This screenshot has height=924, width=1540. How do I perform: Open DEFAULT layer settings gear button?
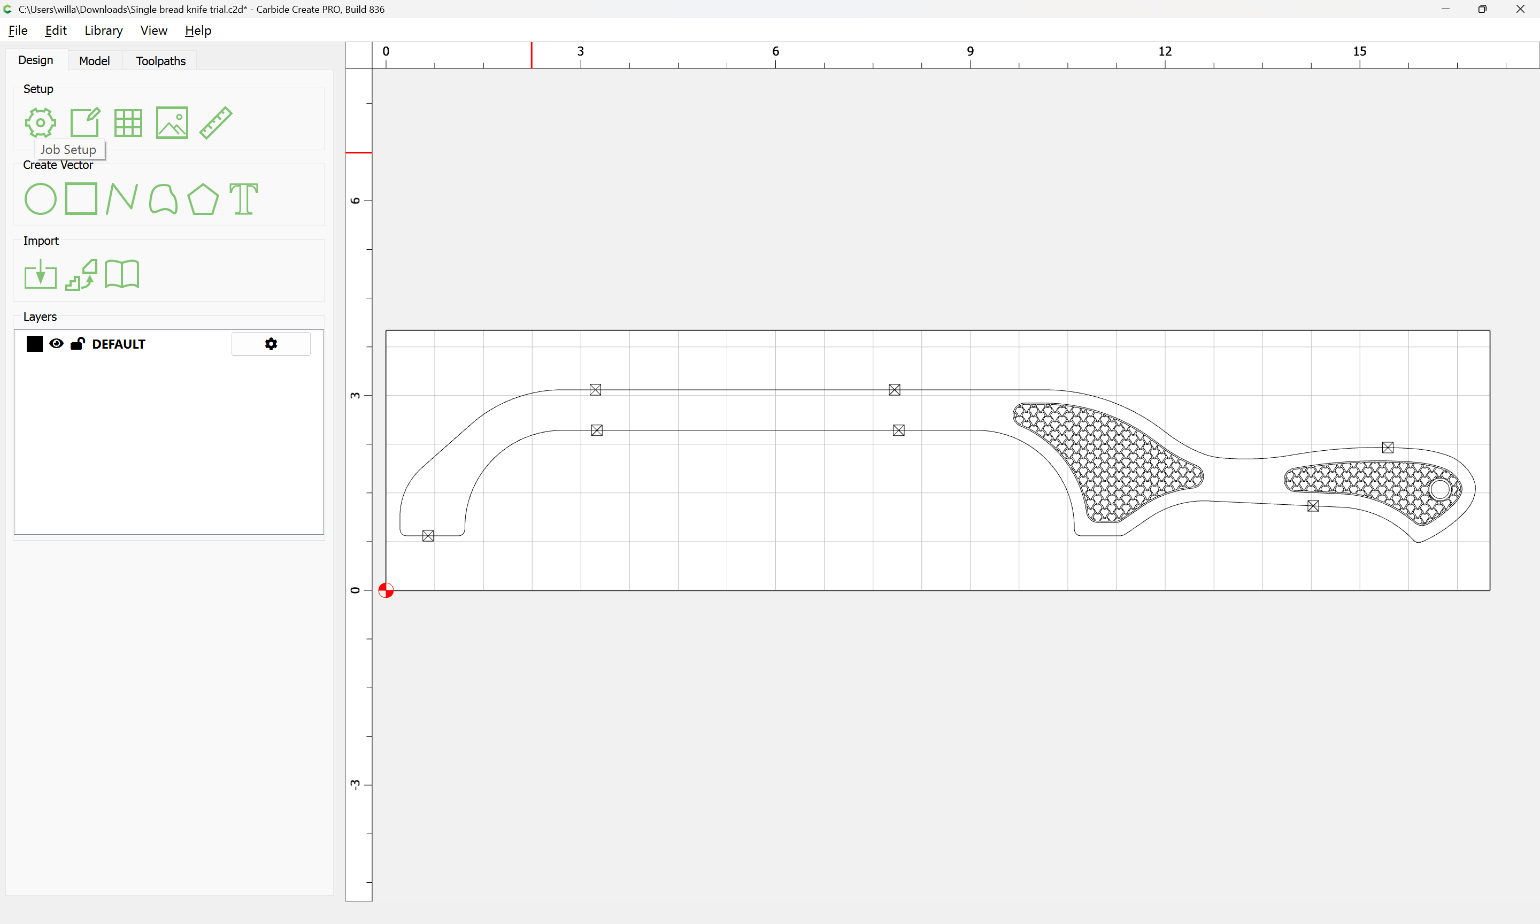coord(271,344)
